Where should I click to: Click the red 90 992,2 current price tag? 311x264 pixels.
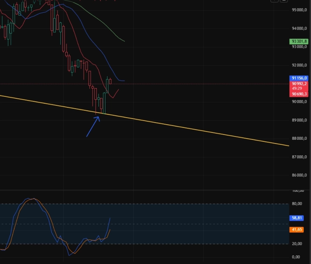coord(299,84)
